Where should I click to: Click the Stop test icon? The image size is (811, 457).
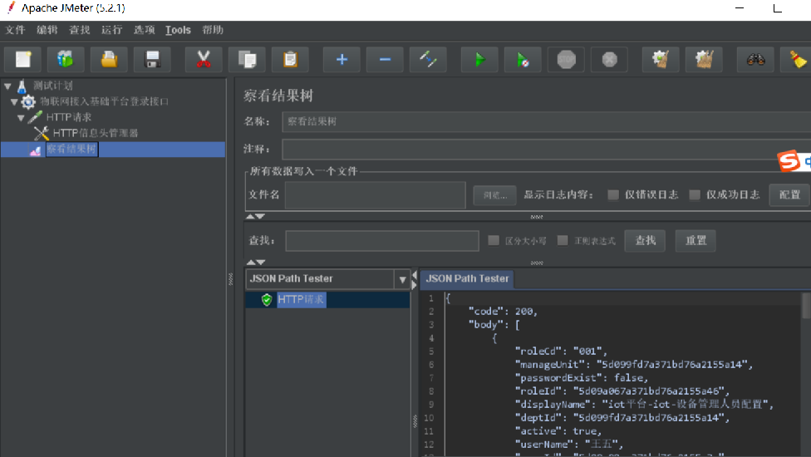point(567,60)
